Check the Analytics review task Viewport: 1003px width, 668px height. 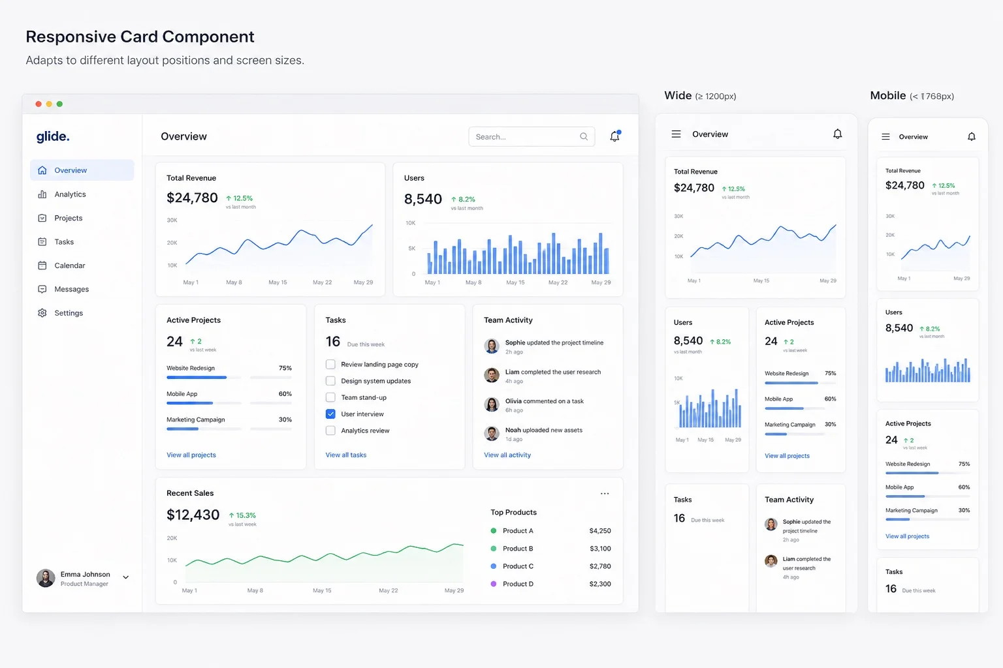coord(330,431)
